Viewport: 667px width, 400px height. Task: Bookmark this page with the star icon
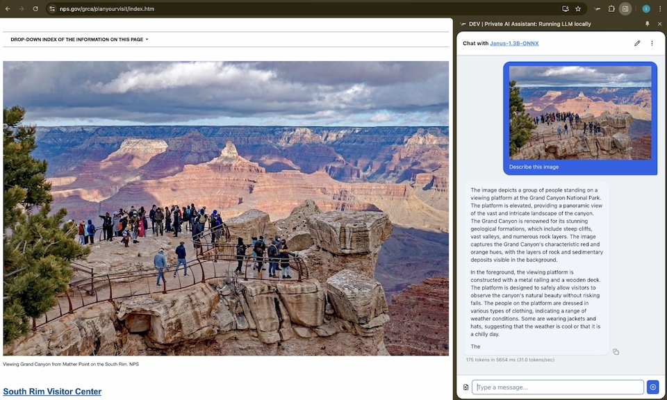point(578,9)
